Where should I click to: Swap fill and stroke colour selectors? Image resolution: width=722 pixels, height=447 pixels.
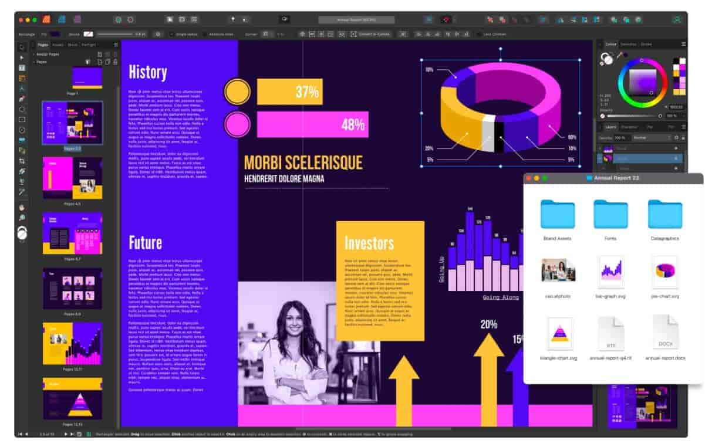coord(611,53)
